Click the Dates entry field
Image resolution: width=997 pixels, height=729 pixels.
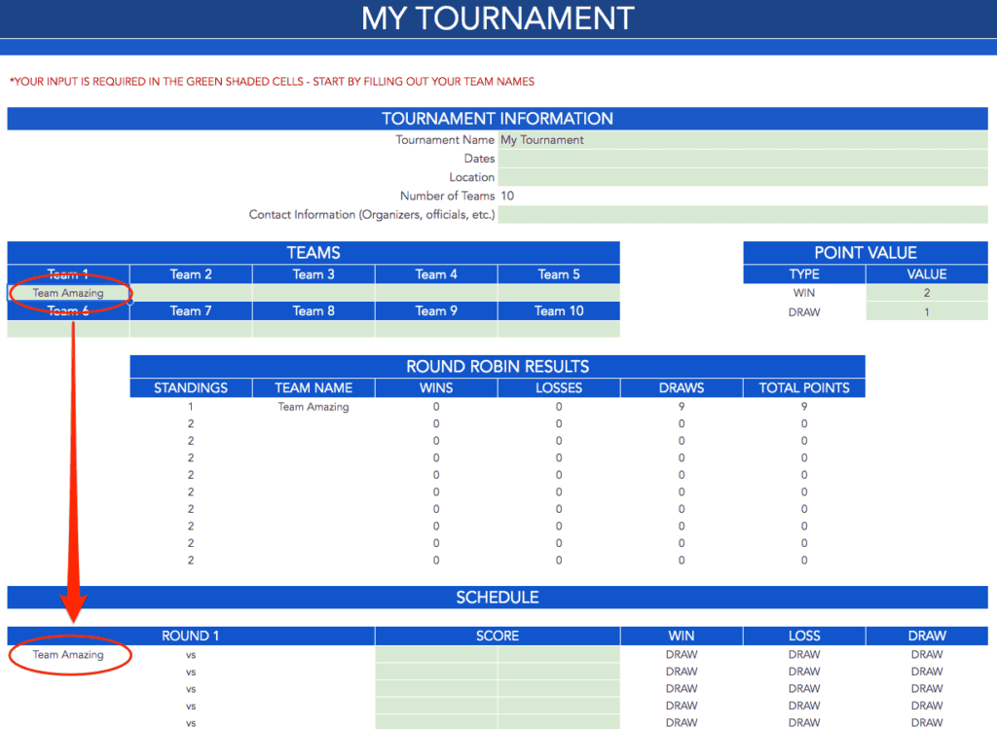click(x=740, y=158)
